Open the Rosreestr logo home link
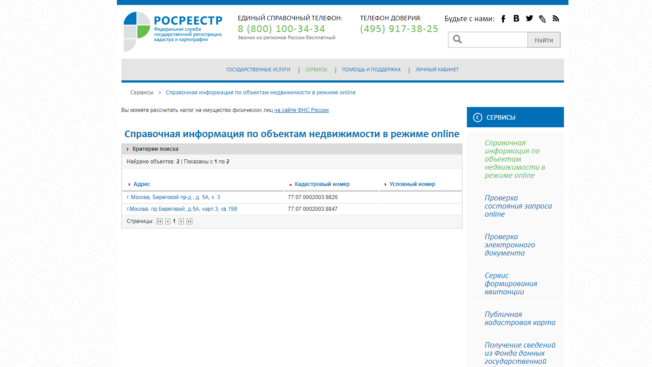 pos(173,32)
